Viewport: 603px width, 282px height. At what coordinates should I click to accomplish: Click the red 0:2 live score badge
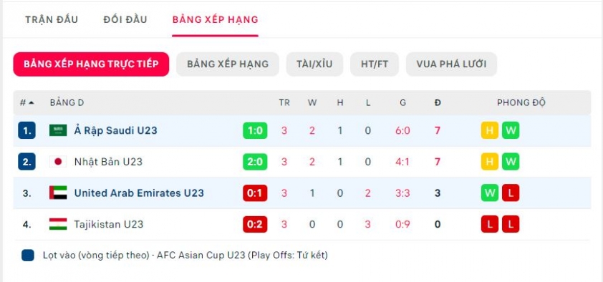[x=255, y=224]
